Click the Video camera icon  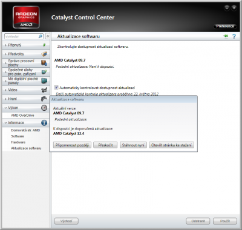tap(44, 90)
